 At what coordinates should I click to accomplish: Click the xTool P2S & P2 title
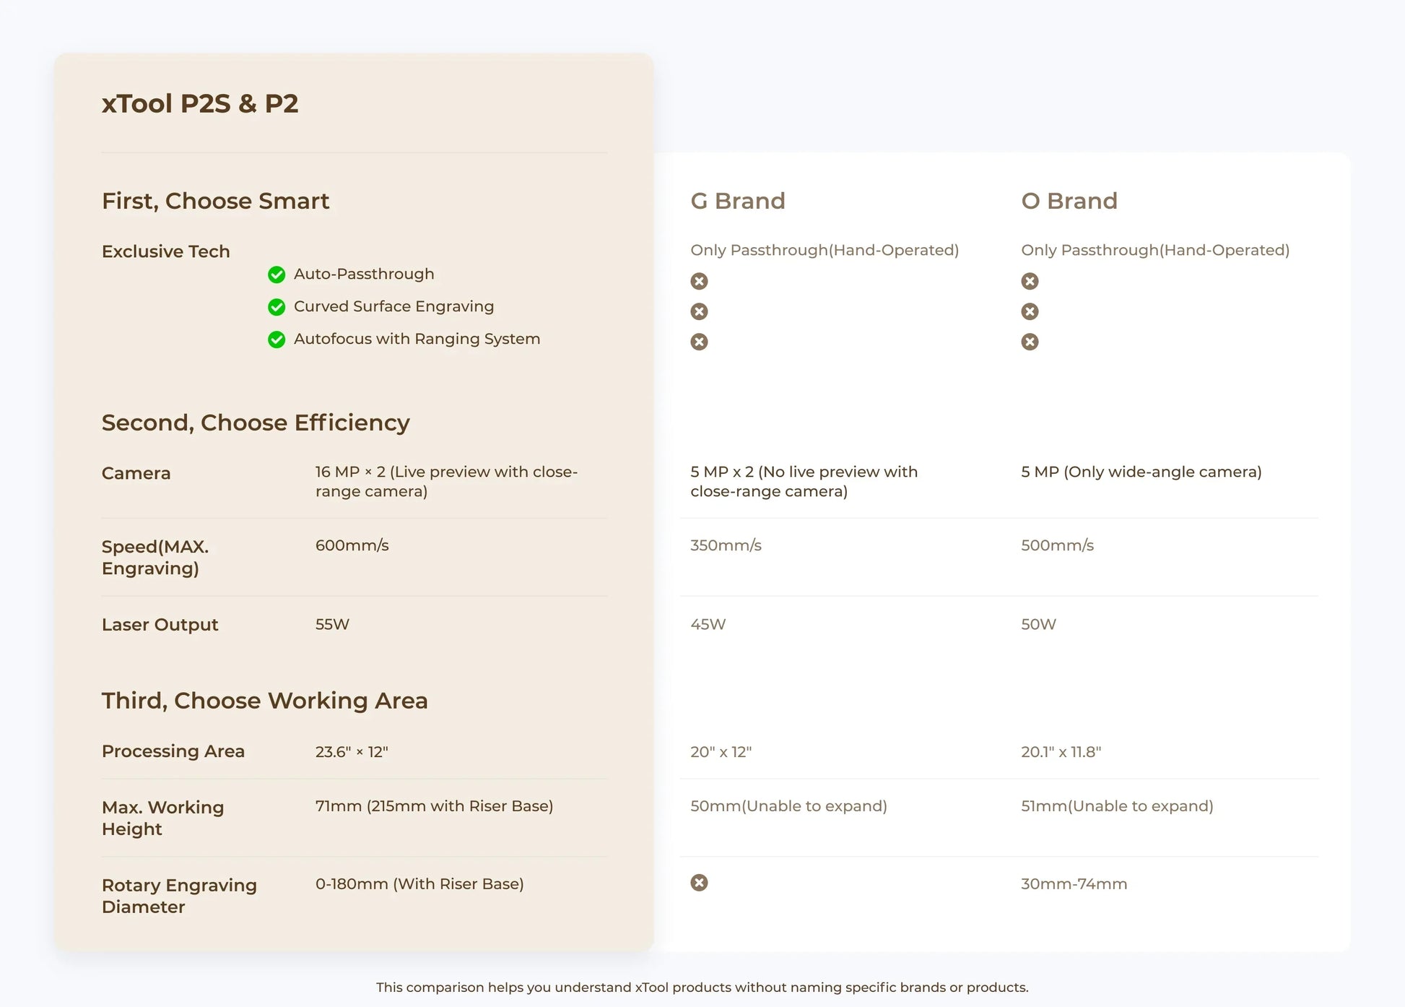(x=200, y=104)
